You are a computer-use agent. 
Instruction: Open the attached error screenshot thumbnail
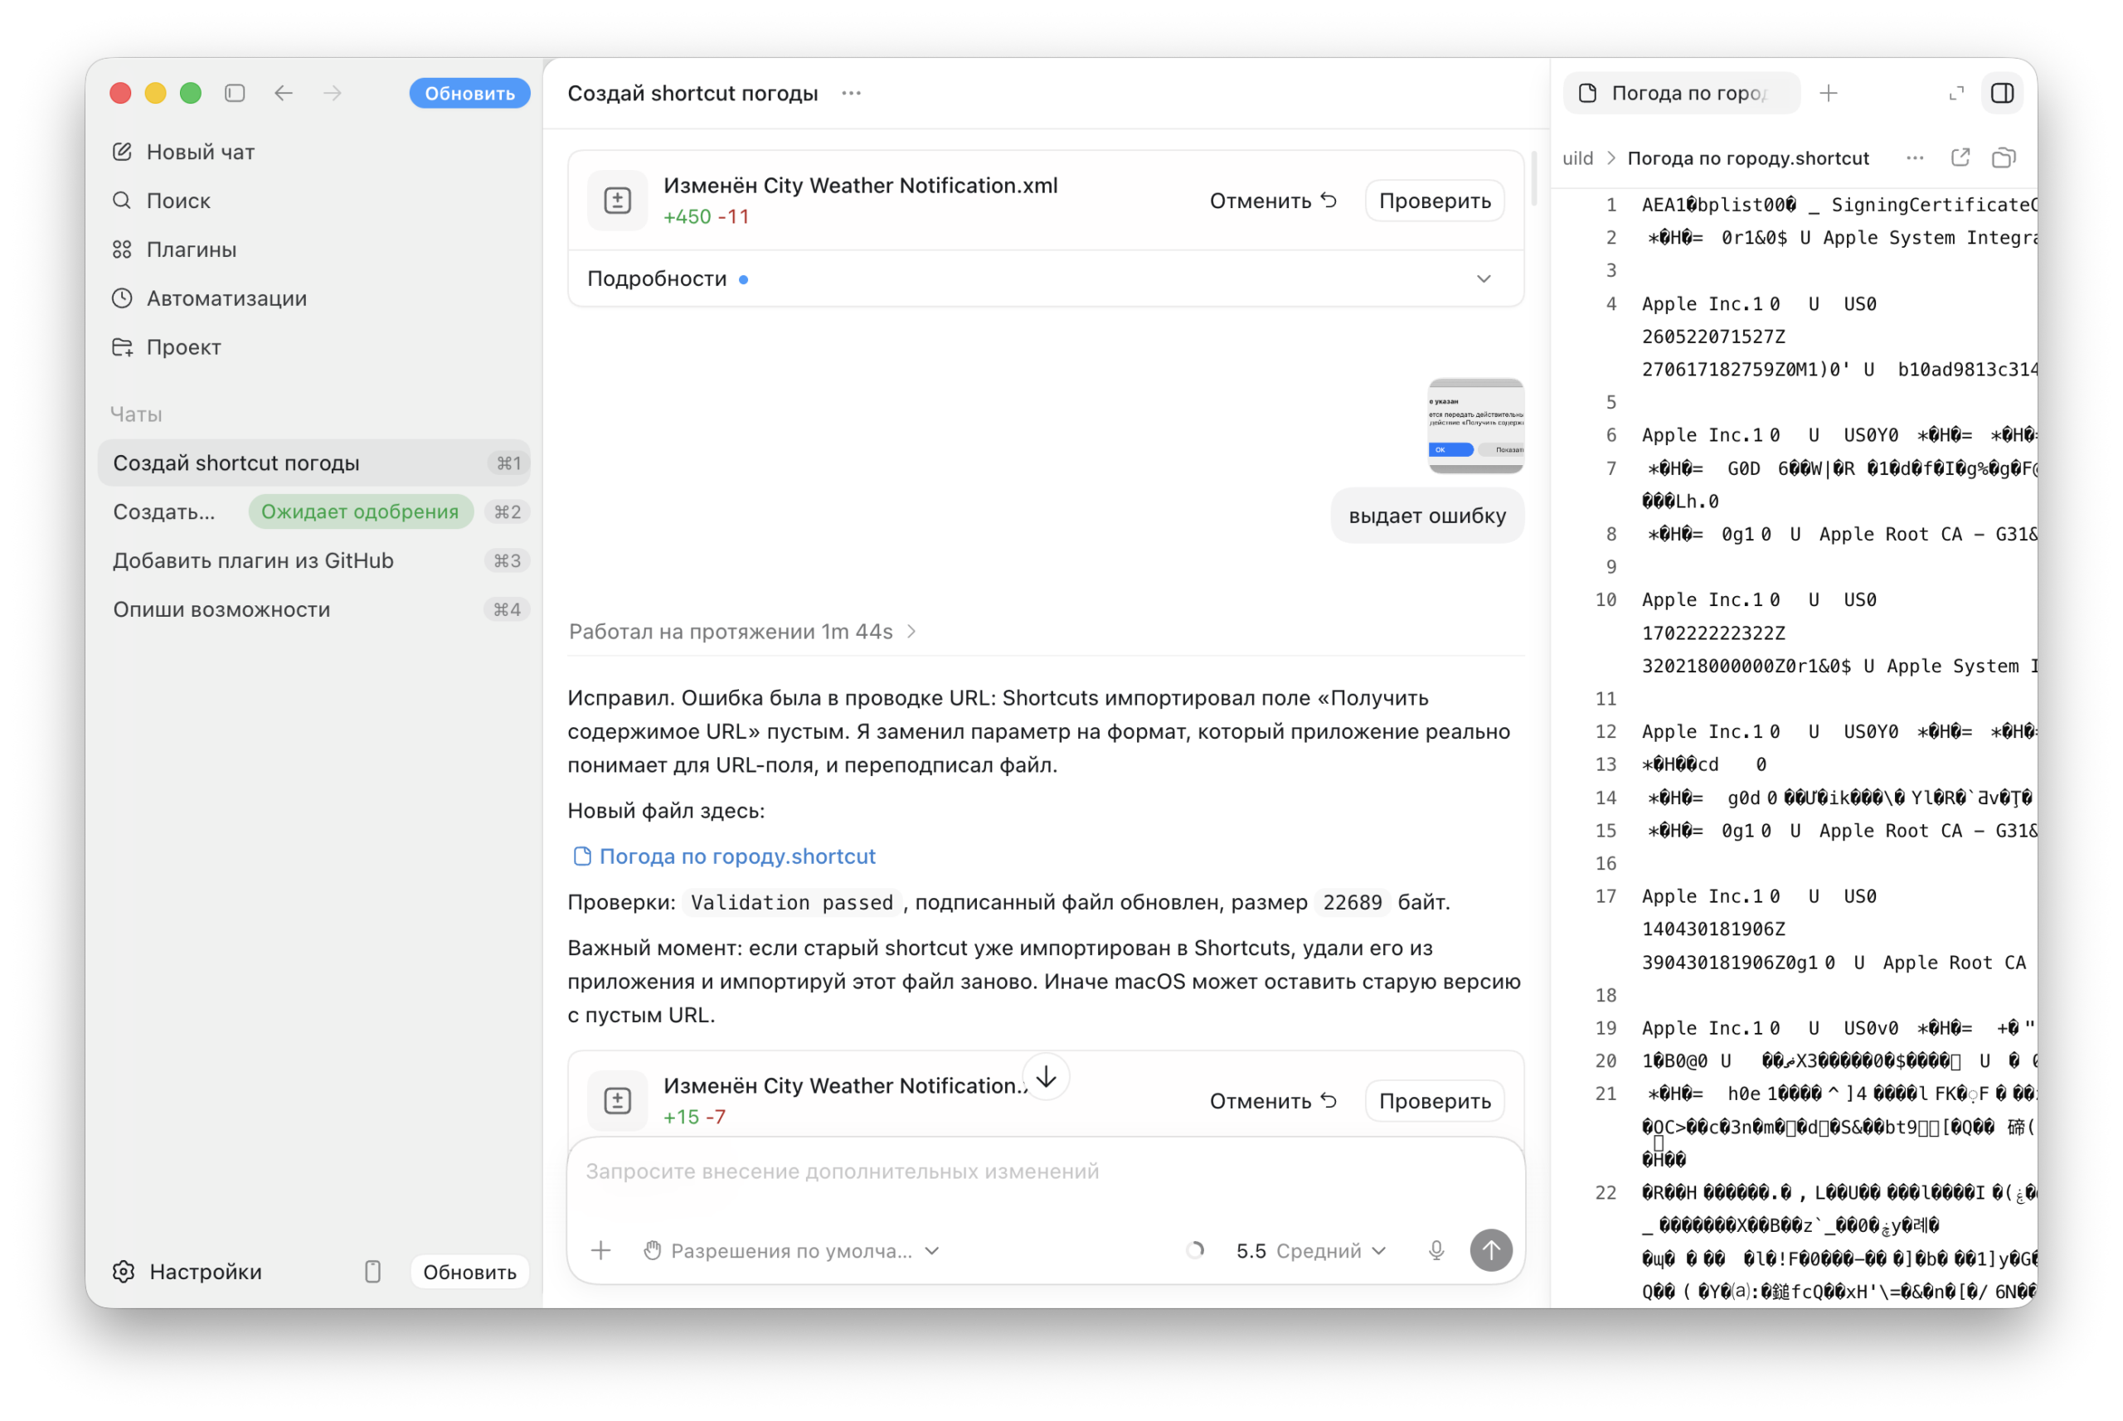point(1476,426)
